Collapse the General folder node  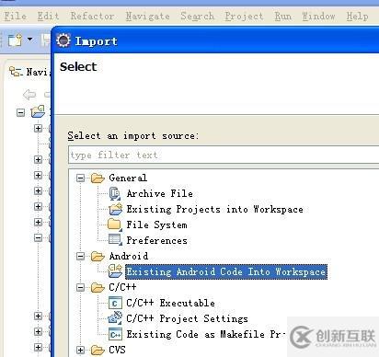point(80,178)
